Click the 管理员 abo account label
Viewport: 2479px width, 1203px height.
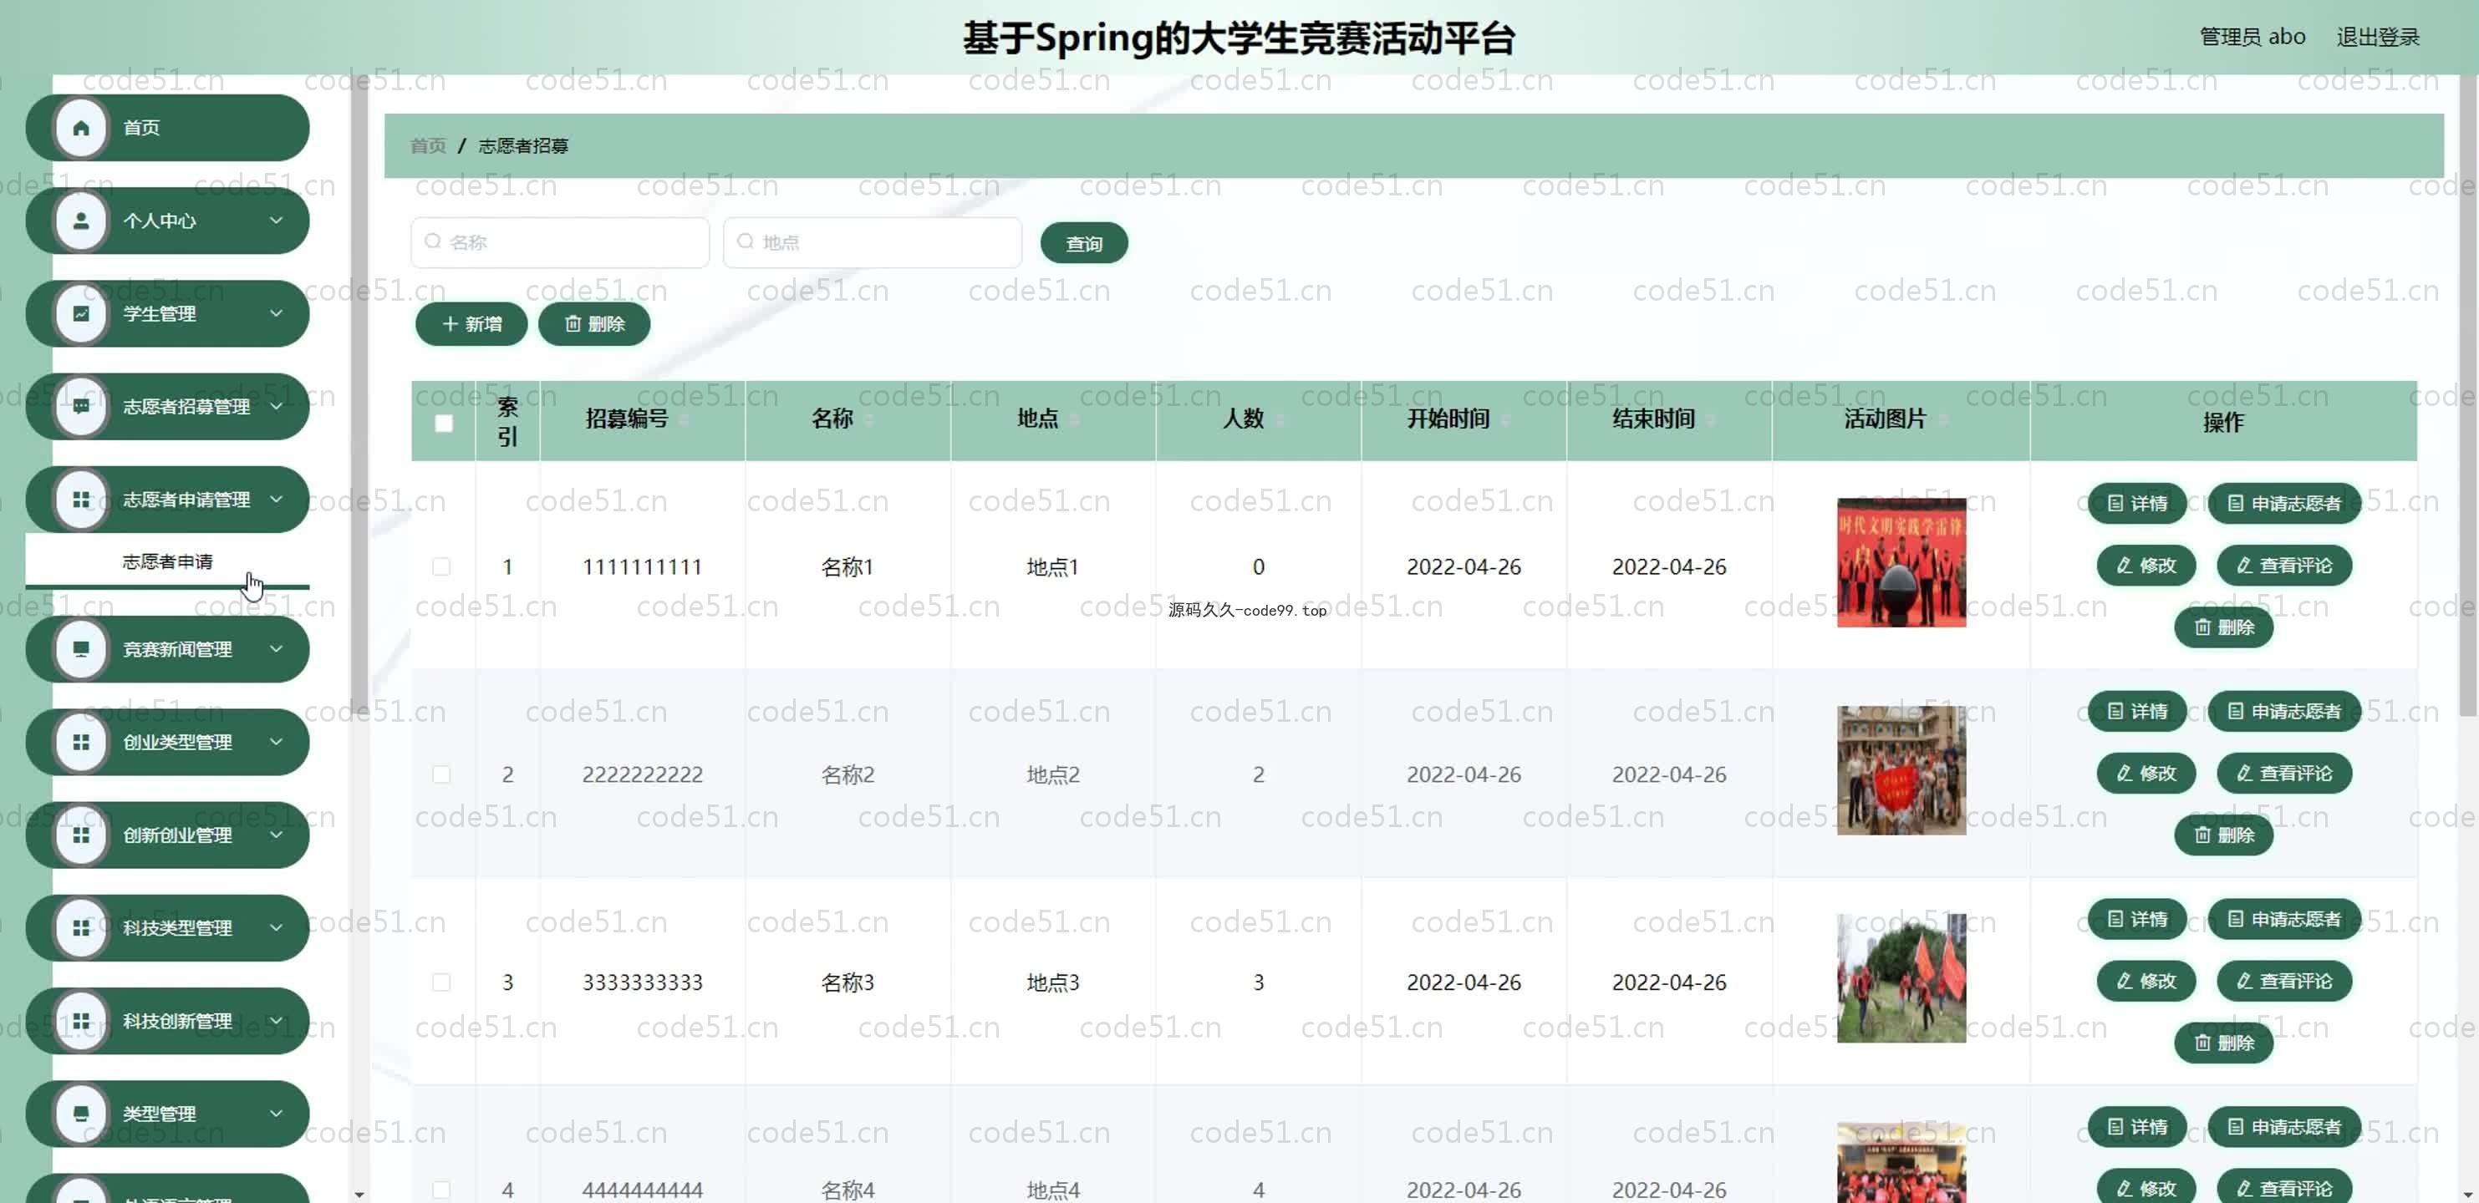(2252, 38)
